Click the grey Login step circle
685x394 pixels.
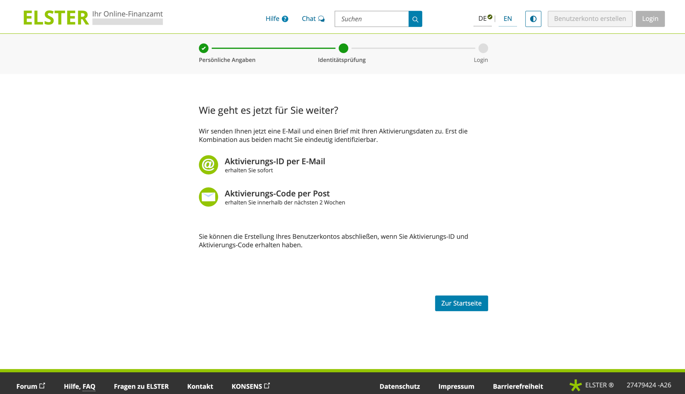point(483,48)
